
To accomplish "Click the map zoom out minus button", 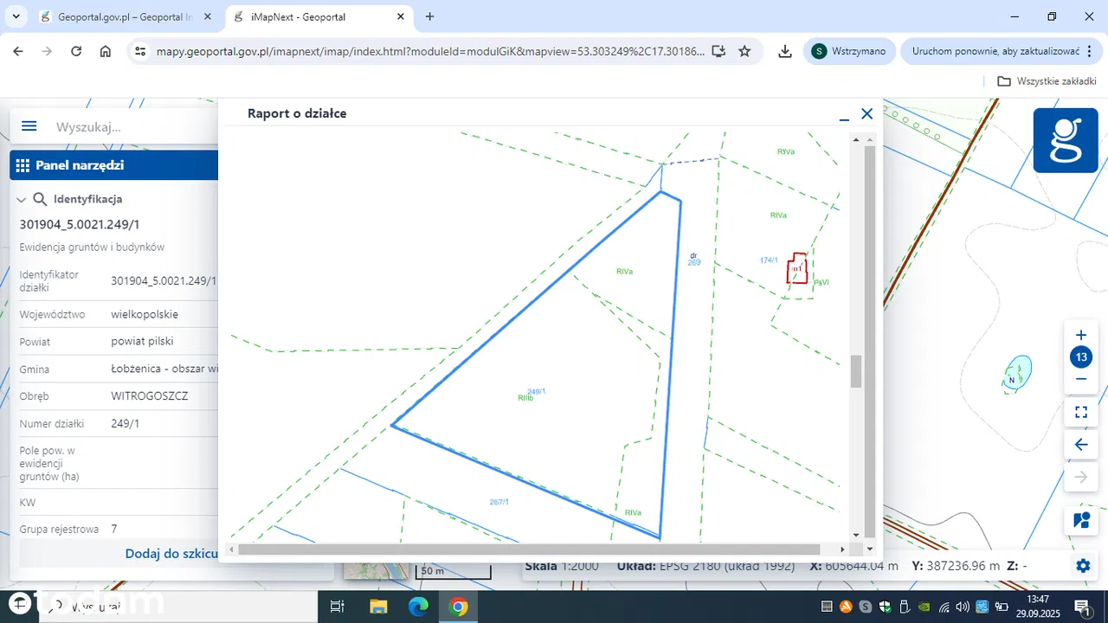I will click(1080, 379).
